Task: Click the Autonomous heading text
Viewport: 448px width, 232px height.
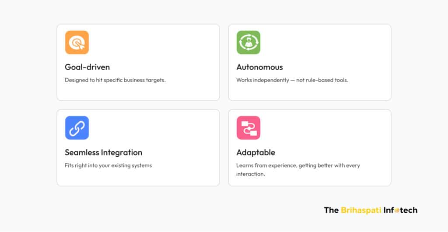Action: 259,67
